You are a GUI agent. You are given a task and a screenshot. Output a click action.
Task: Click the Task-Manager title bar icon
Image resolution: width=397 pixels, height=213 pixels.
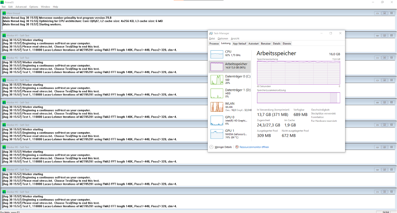tap(211, 33)
